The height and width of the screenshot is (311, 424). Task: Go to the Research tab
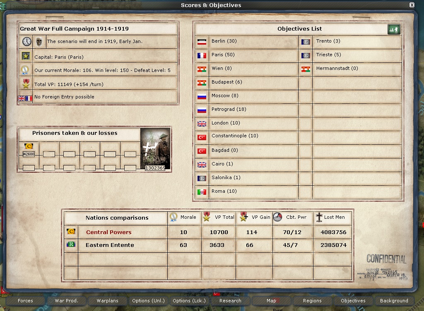230,301
